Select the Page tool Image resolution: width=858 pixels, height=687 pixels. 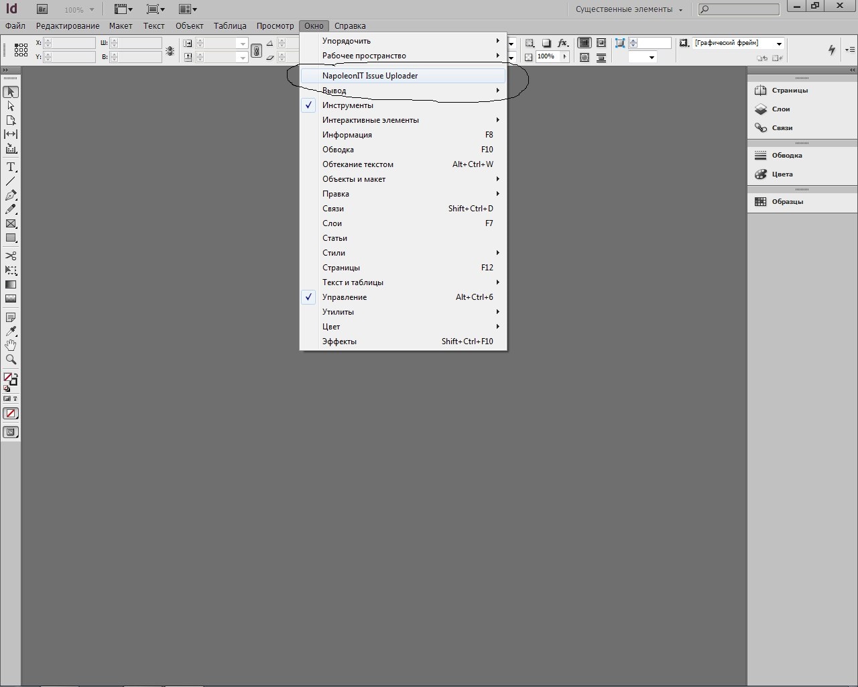coord(11,120)
